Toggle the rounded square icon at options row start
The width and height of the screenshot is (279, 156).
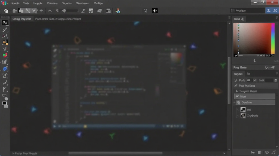coord(235,80)
